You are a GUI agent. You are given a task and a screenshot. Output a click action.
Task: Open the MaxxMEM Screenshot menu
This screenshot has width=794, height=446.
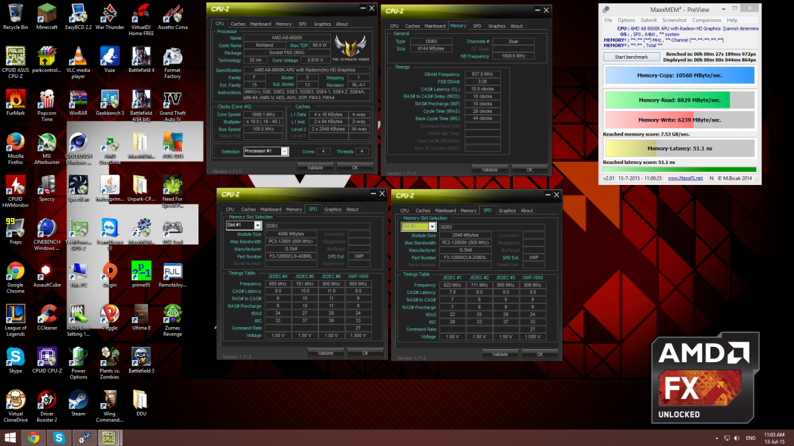pyautogui.click(x=674, y=20)
